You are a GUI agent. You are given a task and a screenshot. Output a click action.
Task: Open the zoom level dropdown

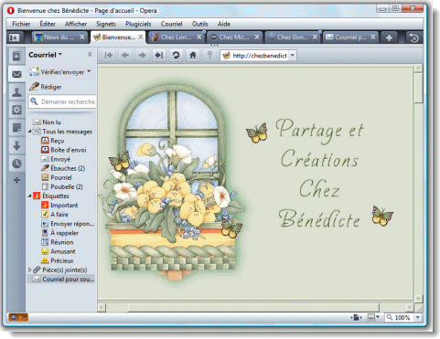418,318
